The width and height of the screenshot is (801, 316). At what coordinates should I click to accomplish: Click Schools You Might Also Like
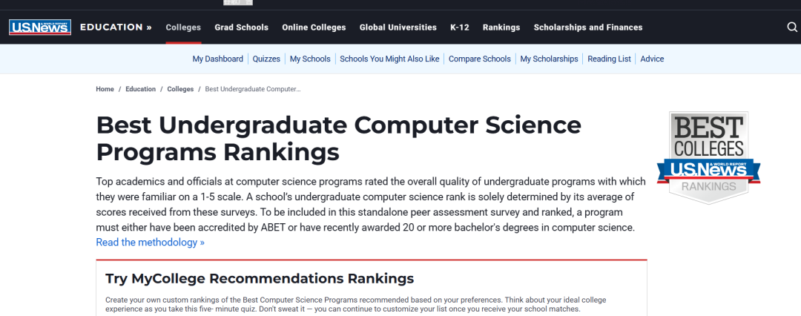[389, 59]
